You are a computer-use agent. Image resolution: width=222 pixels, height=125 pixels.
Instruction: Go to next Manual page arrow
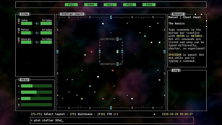pyautogui.click(x=202, y=14)
